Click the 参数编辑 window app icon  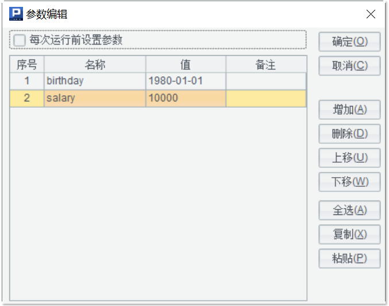coord(16,14)
